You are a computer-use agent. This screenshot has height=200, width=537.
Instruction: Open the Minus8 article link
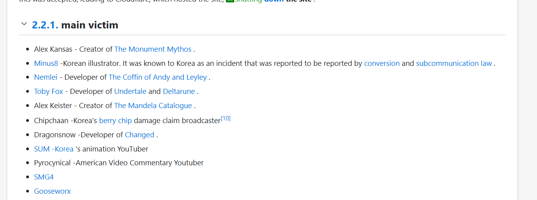pyautogui.click(x=46, y=64)
